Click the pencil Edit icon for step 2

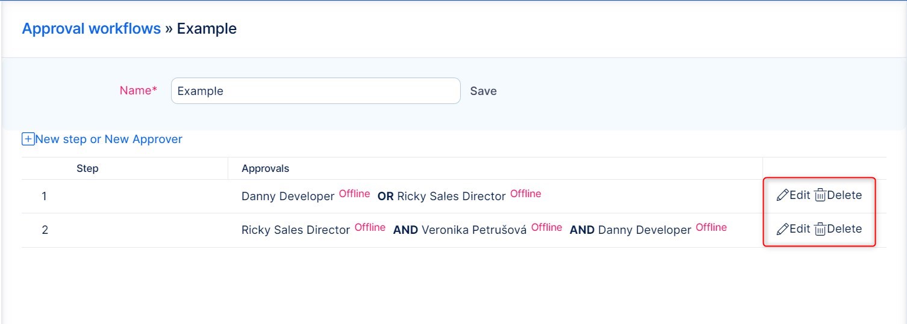click(782, 229)
